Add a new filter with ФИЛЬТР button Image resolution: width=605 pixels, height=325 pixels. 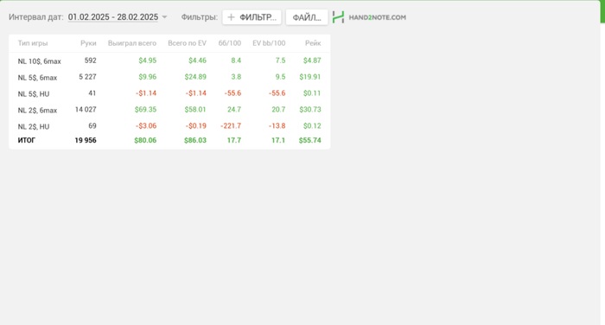pyautogui.click(x=252, y=17)
